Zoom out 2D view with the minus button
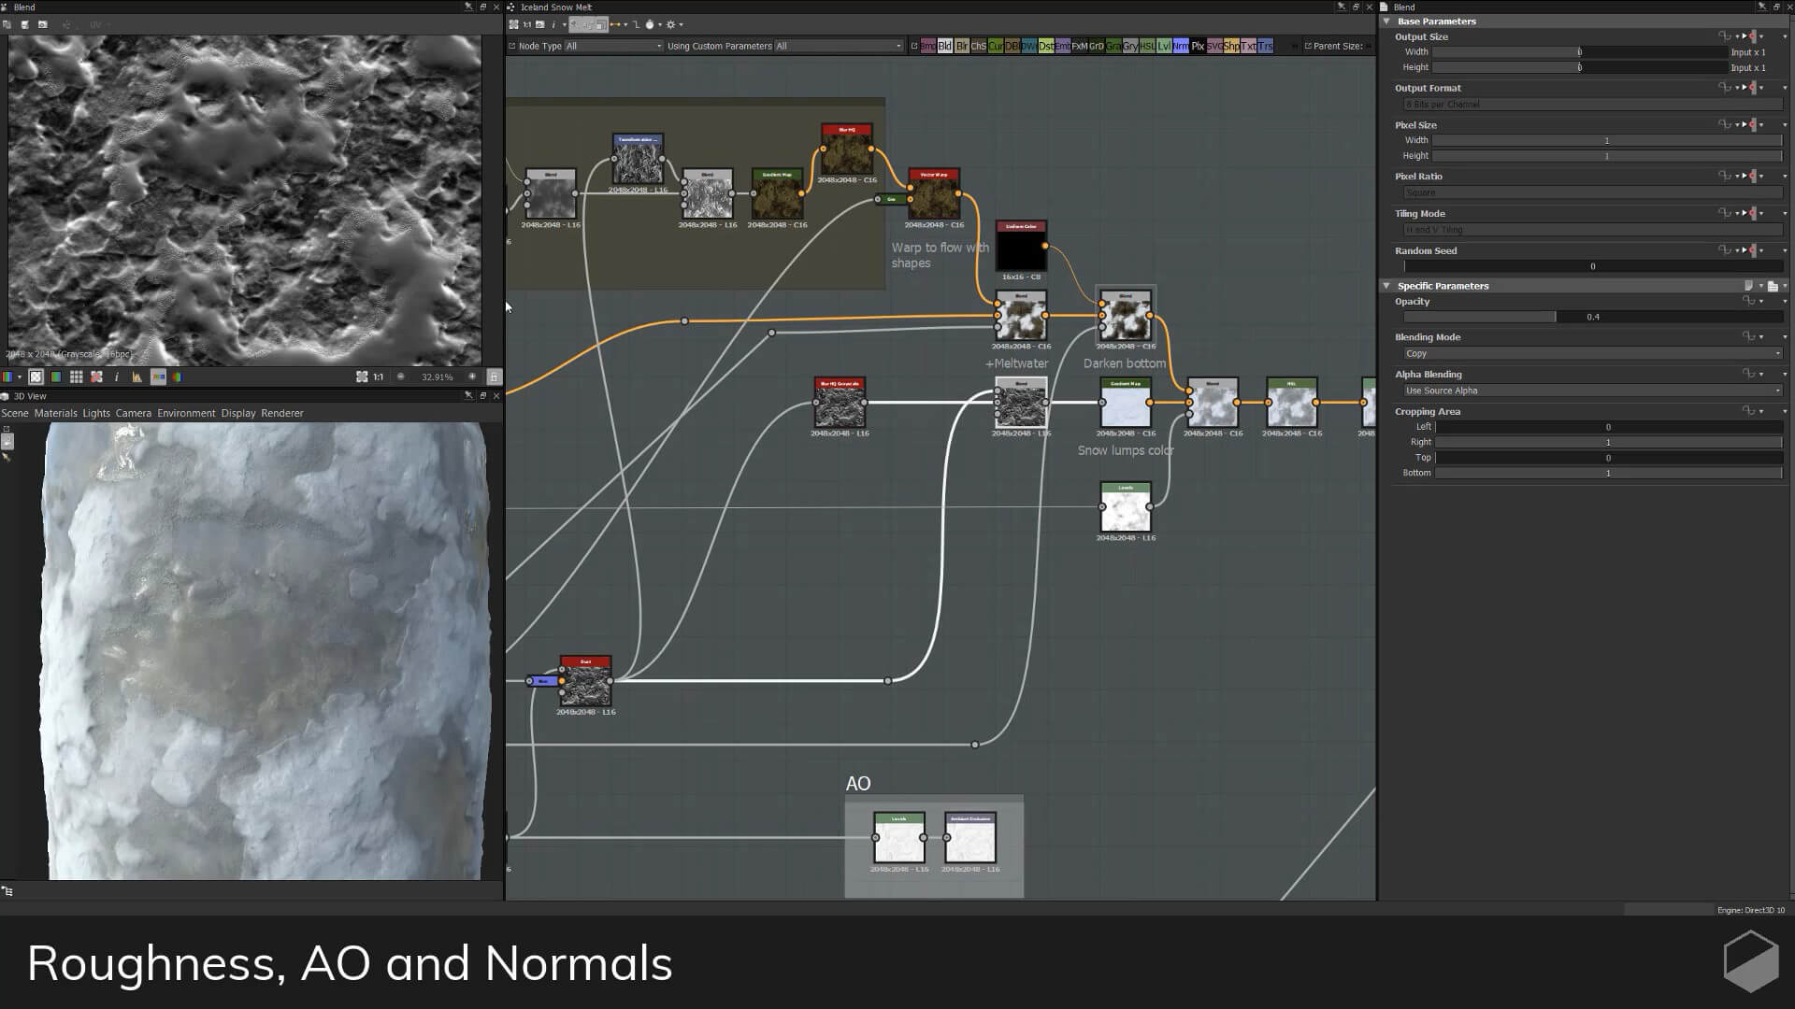 pyautogui.click(x=401, y=377)
